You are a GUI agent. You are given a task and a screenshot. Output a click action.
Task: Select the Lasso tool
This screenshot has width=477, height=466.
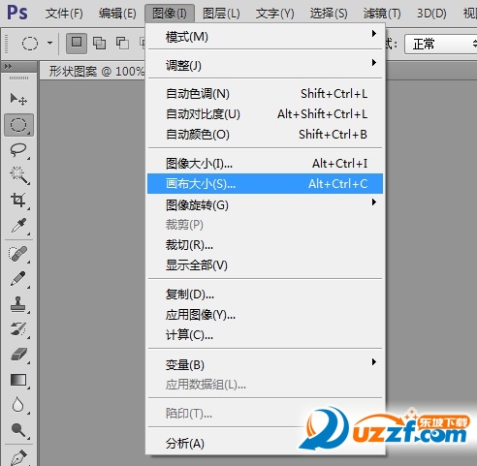(x=18, y=150)
